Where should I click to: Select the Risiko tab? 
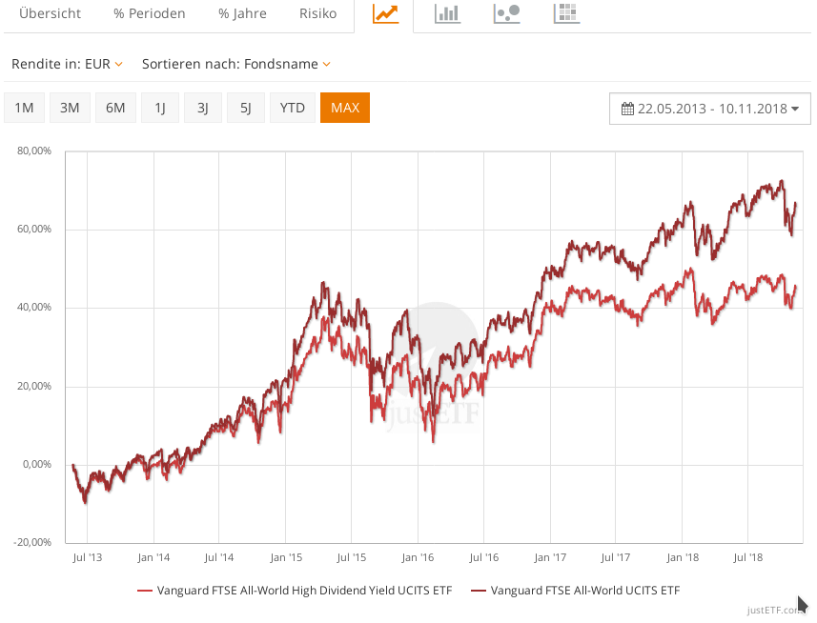pyautogui.click(x=317, y=14)
